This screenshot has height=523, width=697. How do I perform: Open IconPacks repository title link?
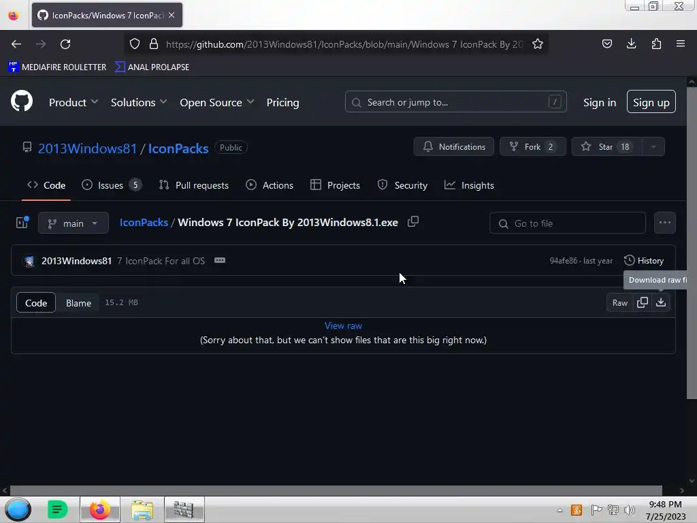[x=178, y=148]
